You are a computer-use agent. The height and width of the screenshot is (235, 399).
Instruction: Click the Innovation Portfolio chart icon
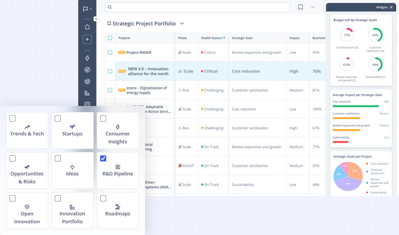(x=72, y=207)
